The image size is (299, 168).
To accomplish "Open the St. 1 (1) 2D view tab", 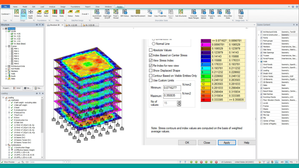I will (x=73, y=25).
